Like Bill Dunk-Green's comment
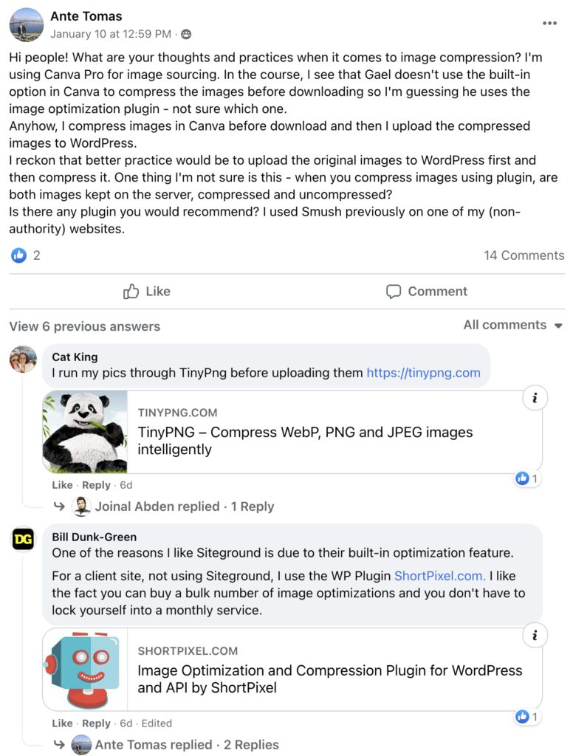The image size is (573, 756). point(62,724)
